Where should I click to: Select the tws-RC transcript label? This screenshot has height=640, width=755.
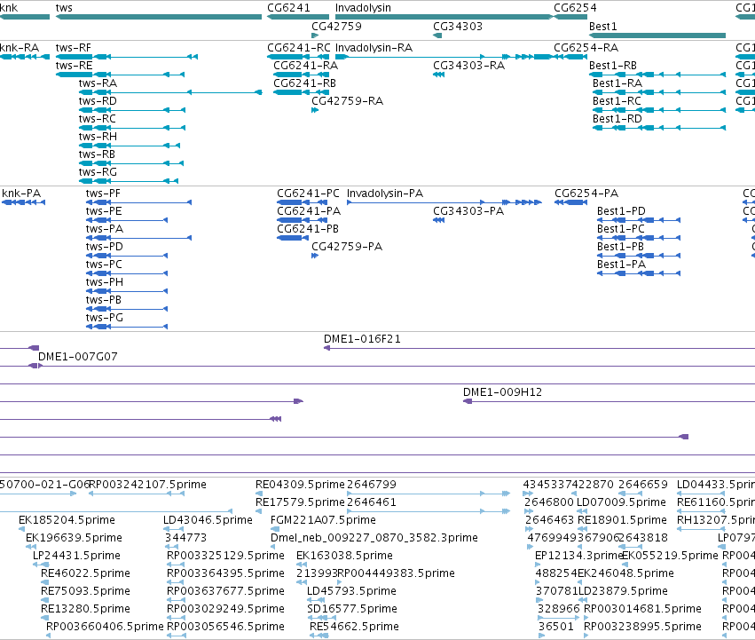click(x=98, y=119)
